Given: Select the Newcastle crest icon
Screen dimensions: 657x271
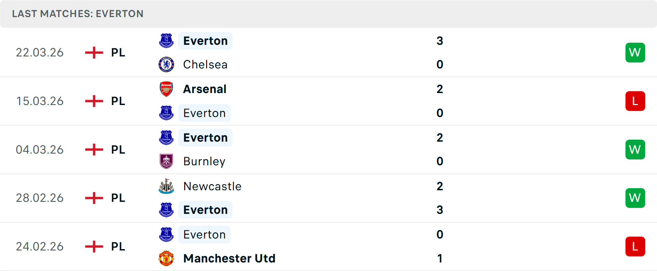Looking at the screenshot, I should coord(166,186).
